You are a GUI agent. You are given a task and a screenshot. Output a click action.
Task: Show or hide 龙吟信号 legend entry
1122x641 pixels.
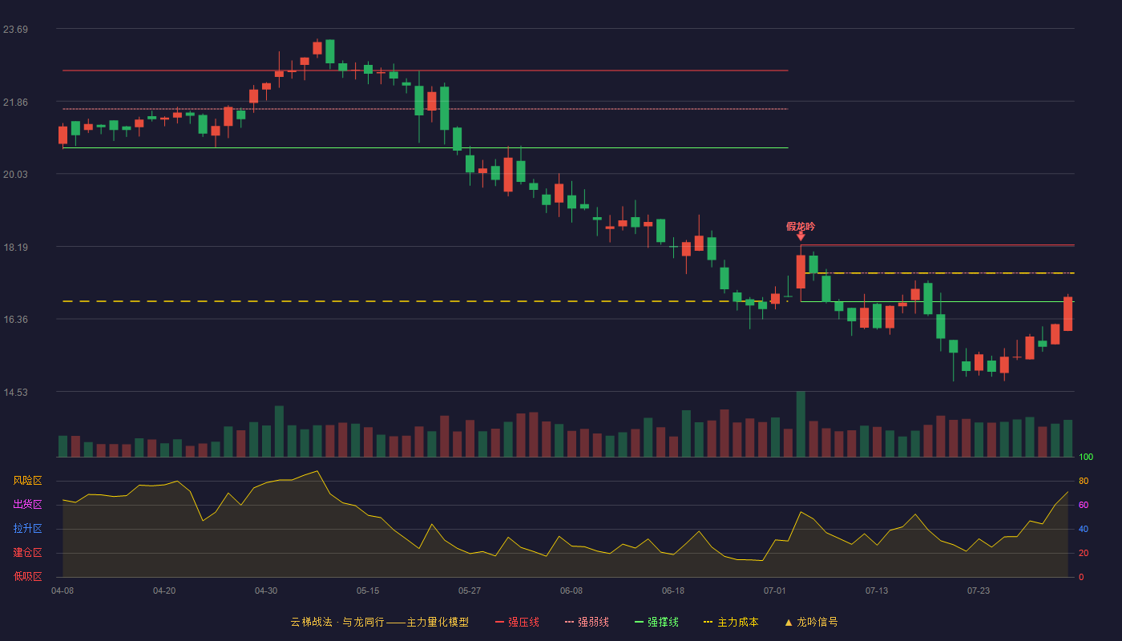click(811, 622)
